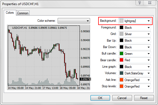This screenshot has width=158, height=105.
Task: Click the USDCHF chart preview area
Action: pyautogui.click(x=49, y=57)
